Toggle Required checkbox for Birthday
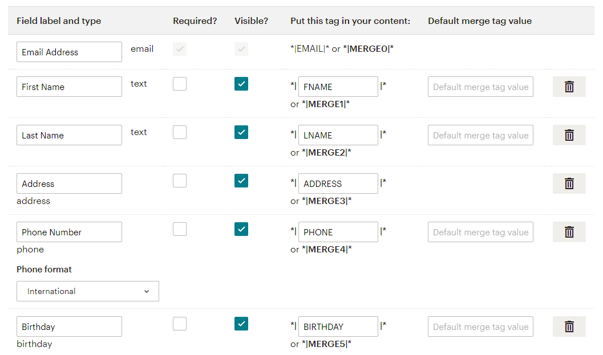This screenshot has height=355, width=603. pos(180,324)
